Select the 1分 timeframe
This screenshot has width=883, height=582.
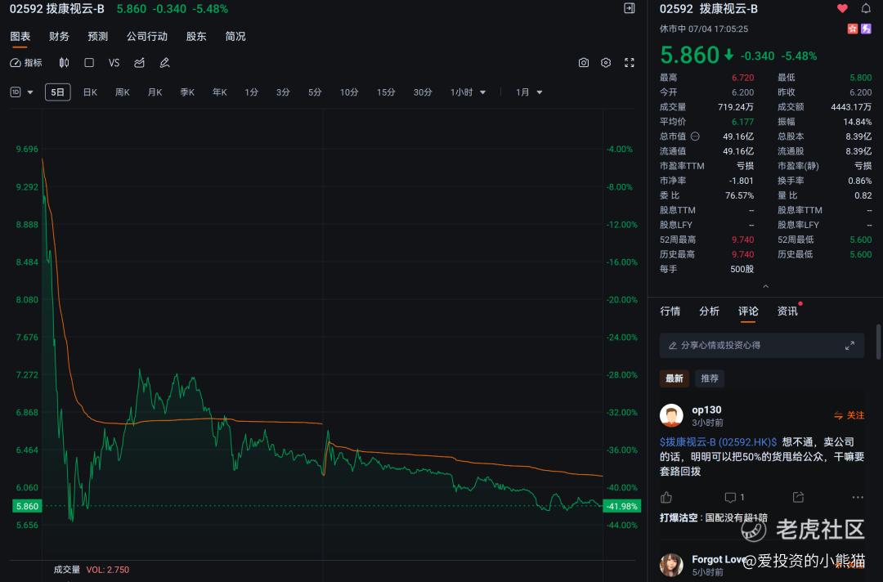pos(251,92)
